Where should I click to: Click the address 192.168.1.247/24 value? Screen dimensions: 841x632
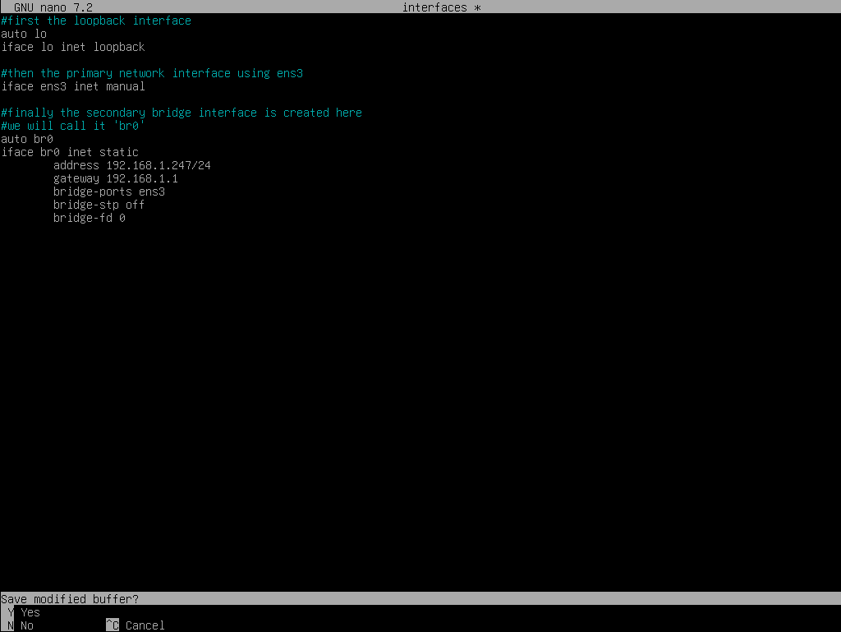[x=159, y=165]
